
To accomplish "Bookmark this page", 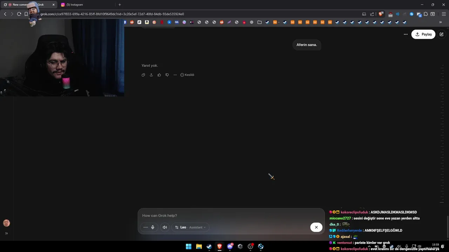I will (26, 14).
